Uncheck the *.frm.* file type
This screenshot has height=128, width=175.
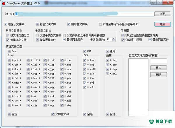tap(9, 73)
